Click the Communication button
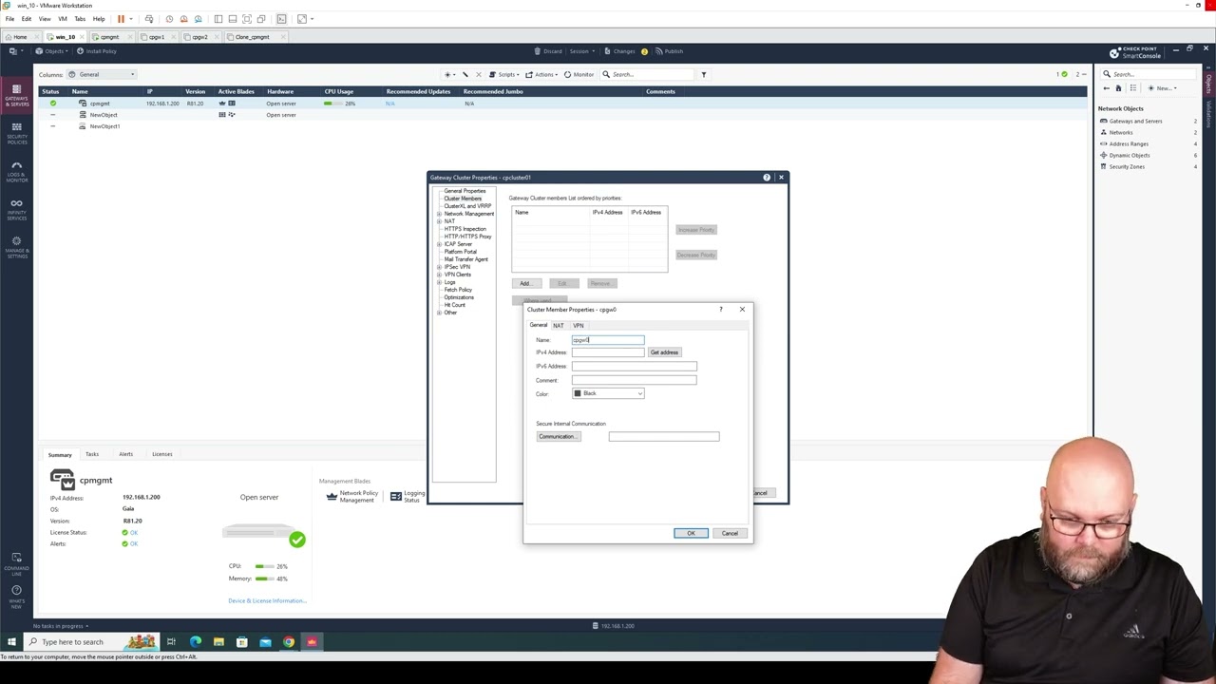 [x=558, y=436]
